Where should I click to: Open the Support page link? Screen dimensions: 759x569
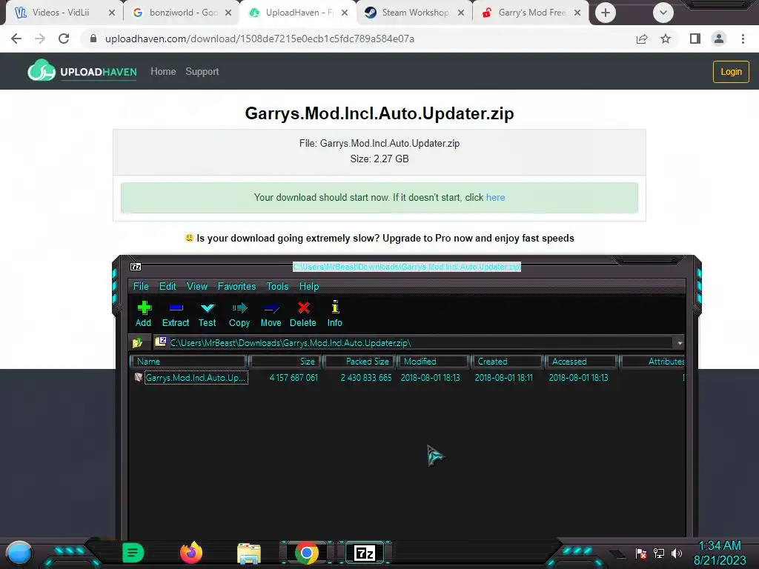pyautogui.click(x=202, y=72)
